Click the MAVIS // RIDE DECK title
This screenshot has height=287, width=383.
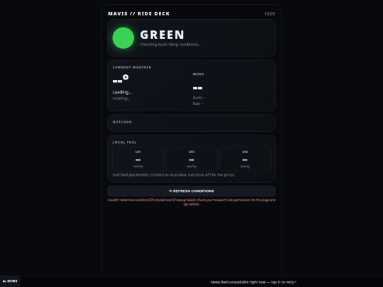point(139,13)
